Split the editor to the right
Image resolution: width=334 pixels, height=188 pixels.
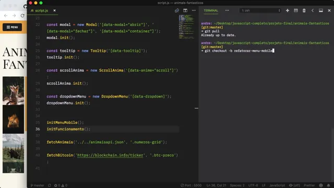pos(185,10)
